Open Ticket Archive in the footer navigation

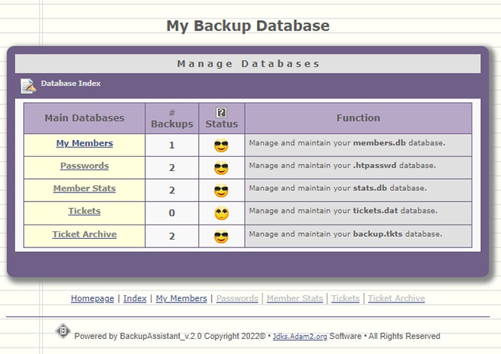(397, 298)
